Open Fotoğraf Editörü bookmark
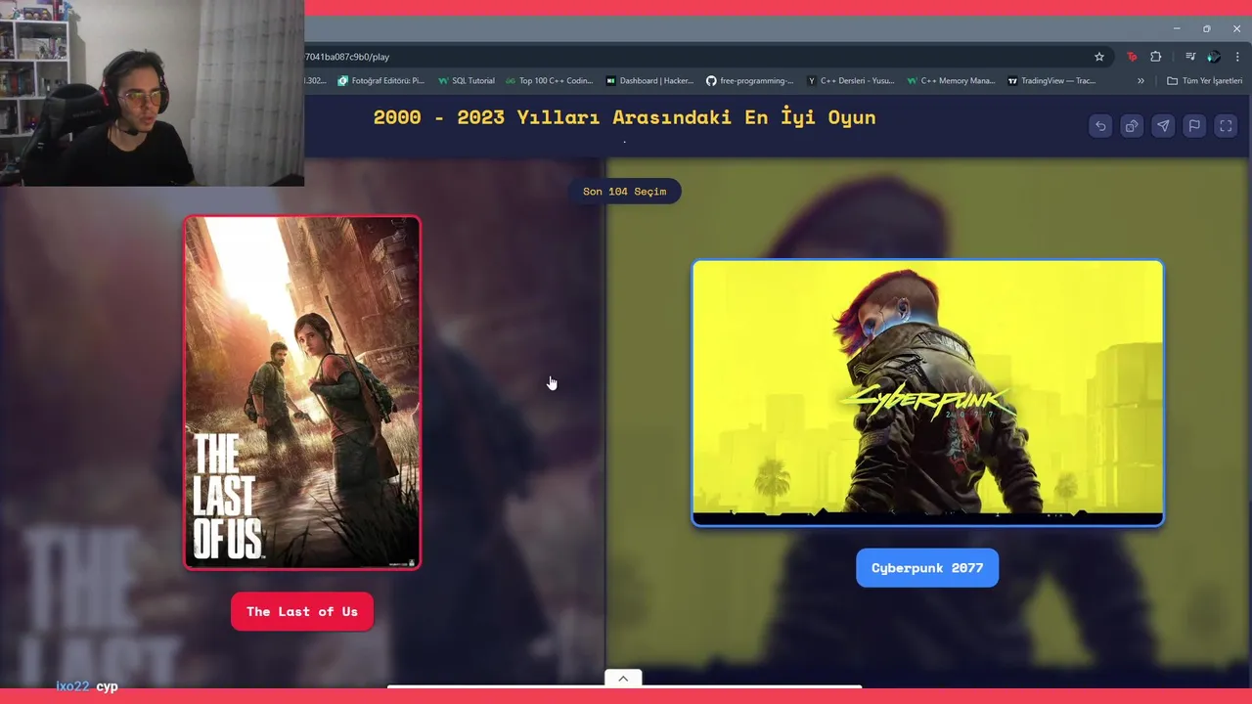 (381, 81)
